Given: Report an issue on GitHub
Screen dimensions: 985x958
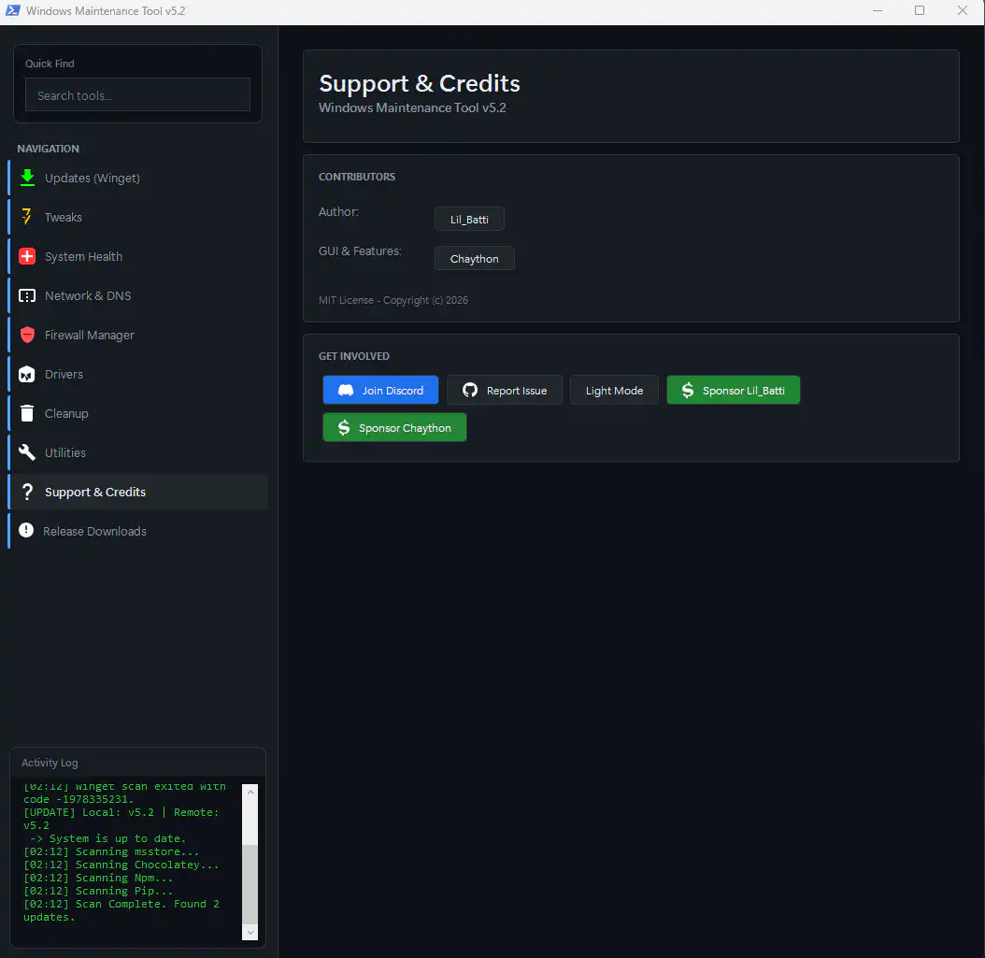Looking at the screenshot, I should pyautogui.click(x=505, y=390).
